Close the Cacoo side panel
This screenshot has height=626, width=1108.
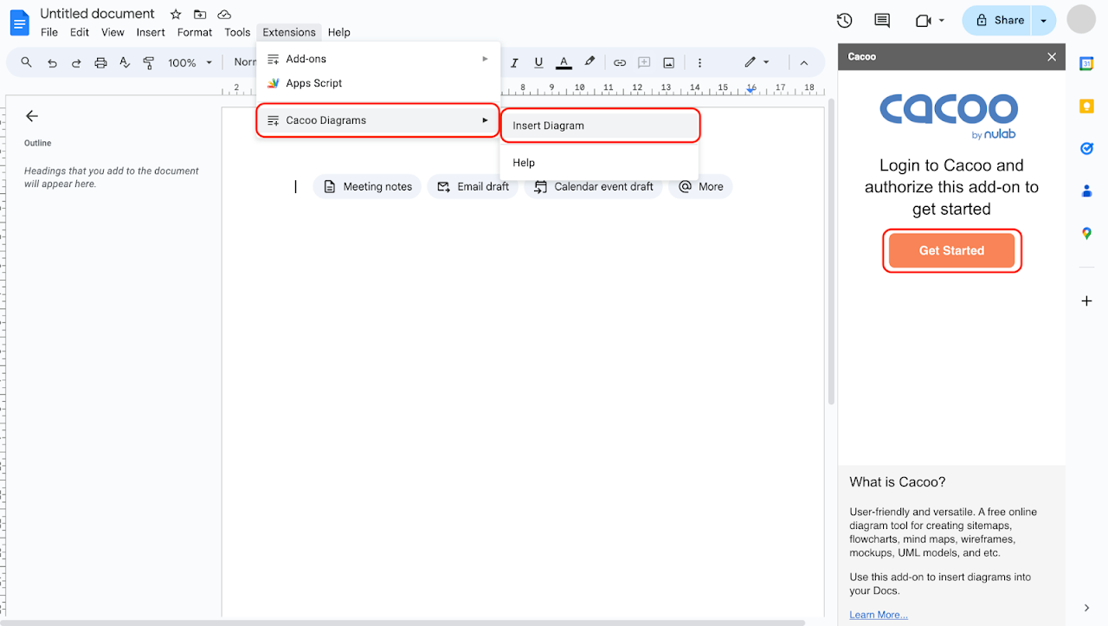tap(1052, 56)
